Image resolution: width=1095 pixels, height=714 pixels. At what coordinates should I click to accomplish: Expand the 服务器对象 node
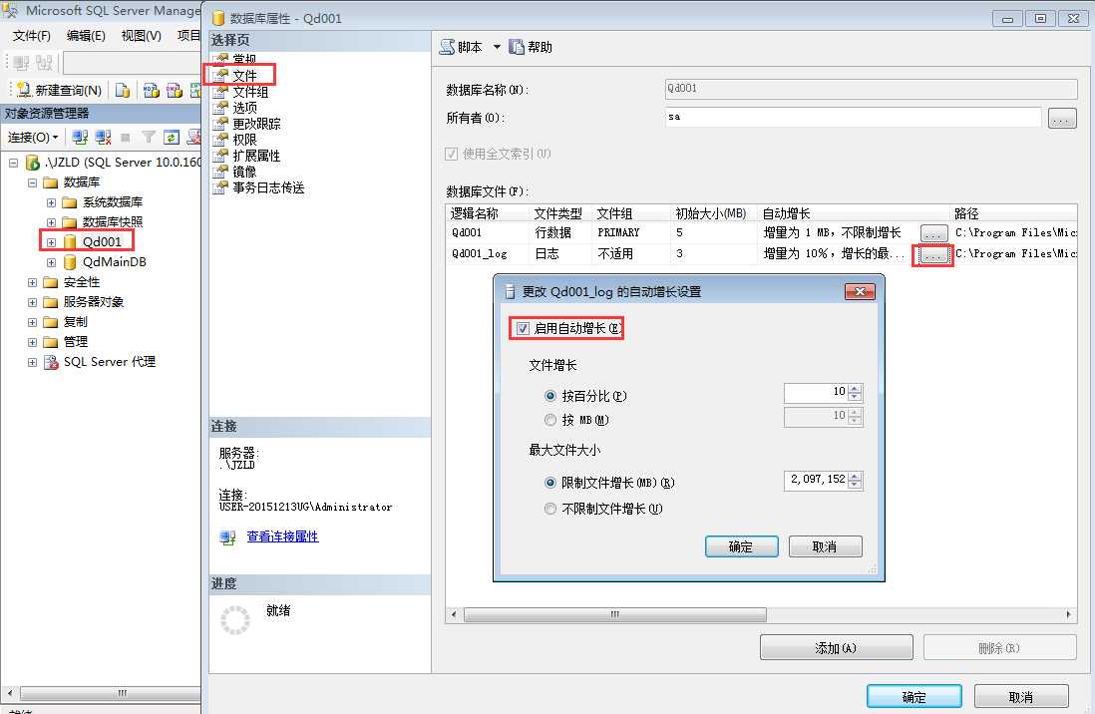[x=32, y=302]
